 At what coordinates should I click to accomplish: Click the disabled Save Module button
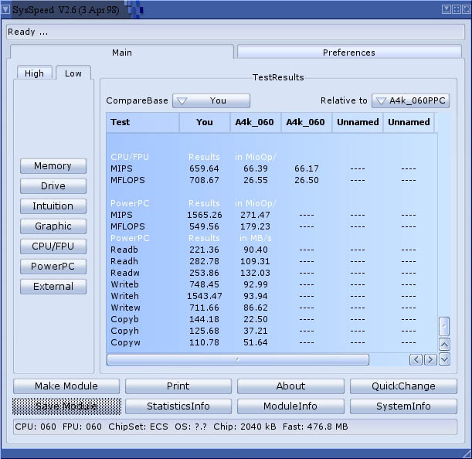tap(66, 406)
